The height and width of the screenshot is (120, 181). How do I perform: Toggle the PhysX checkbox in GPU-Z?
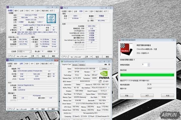tap(89, 116)
